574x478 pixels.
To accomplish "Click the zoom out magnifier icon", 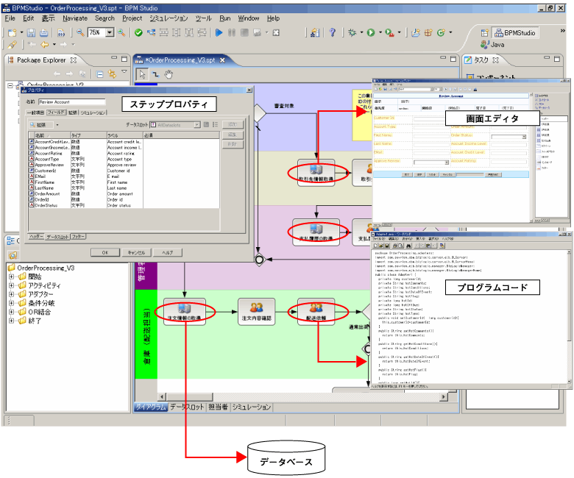I will click(80, 32).
